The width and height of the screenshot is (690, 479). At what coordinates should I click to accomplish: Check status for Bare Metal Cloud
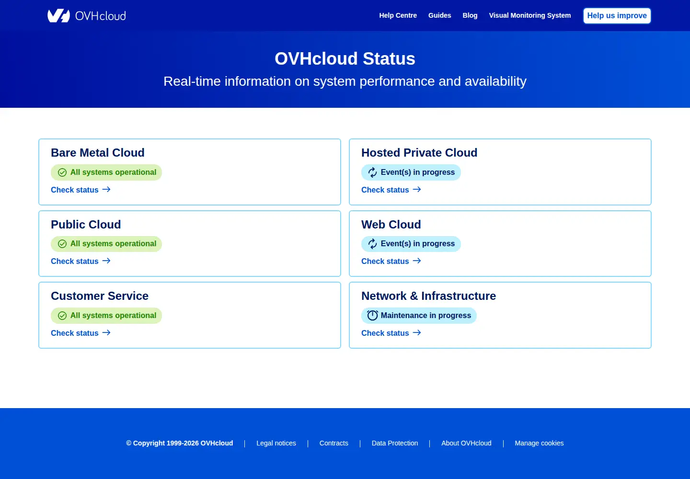coord(80,190)
